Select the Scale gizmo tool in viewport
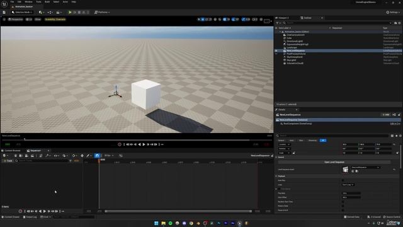 tap(210, 20)
